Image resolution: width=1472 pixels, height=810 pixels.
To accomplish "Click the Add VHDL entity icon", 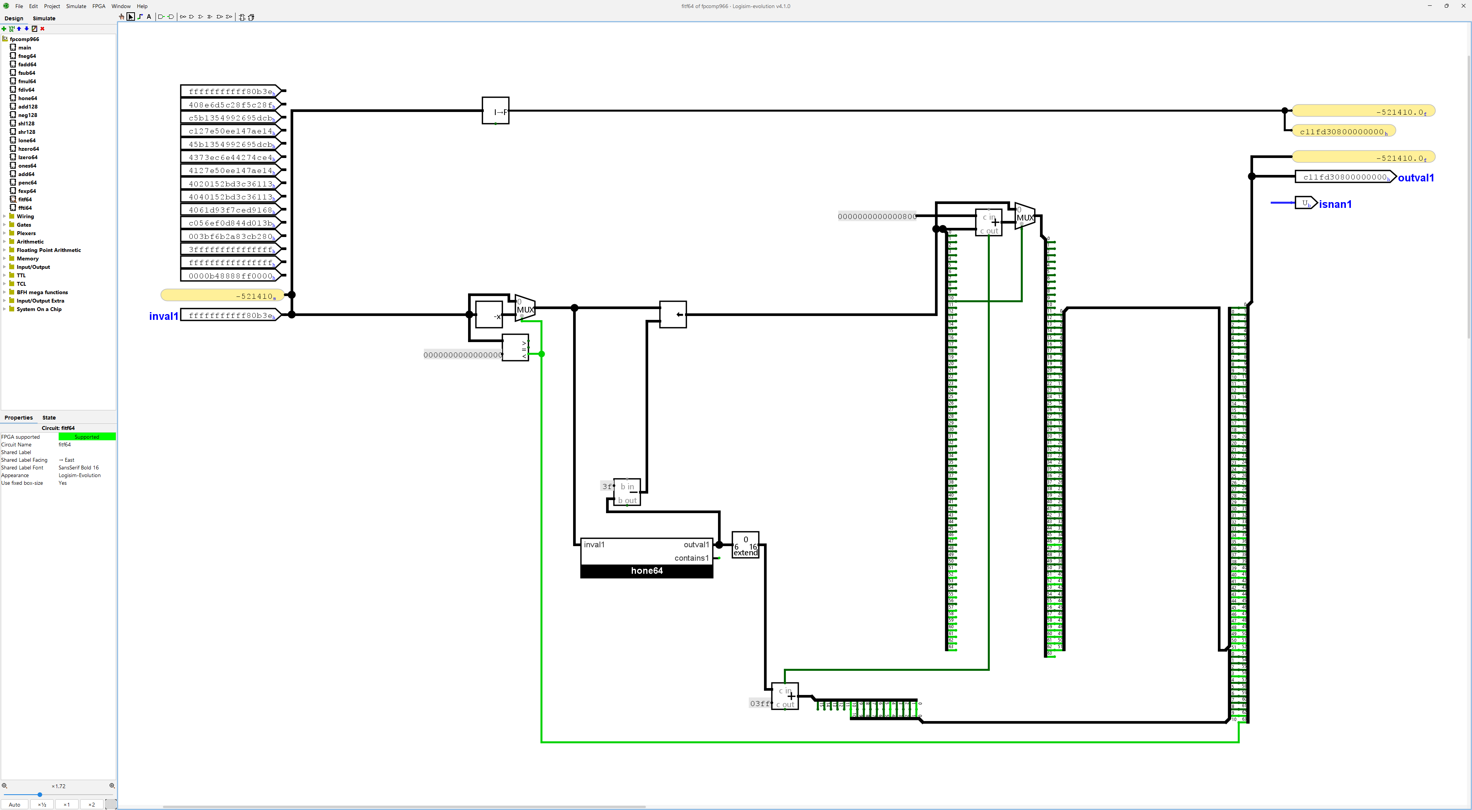I will [11, 29].
